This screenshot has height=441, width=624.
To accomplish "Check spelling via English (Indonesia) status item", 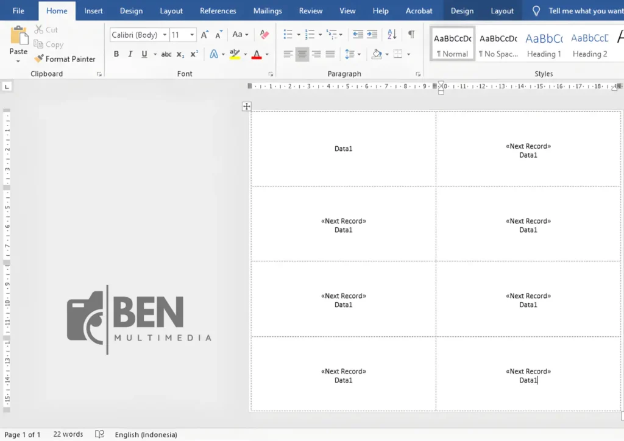I will (x=146, y=434).
